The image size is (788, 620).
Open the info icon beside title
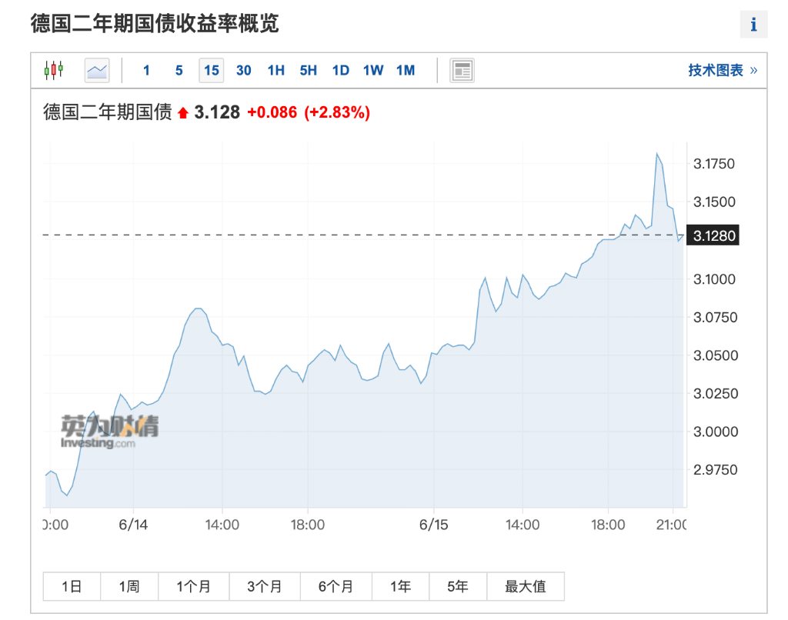[753, 24]
